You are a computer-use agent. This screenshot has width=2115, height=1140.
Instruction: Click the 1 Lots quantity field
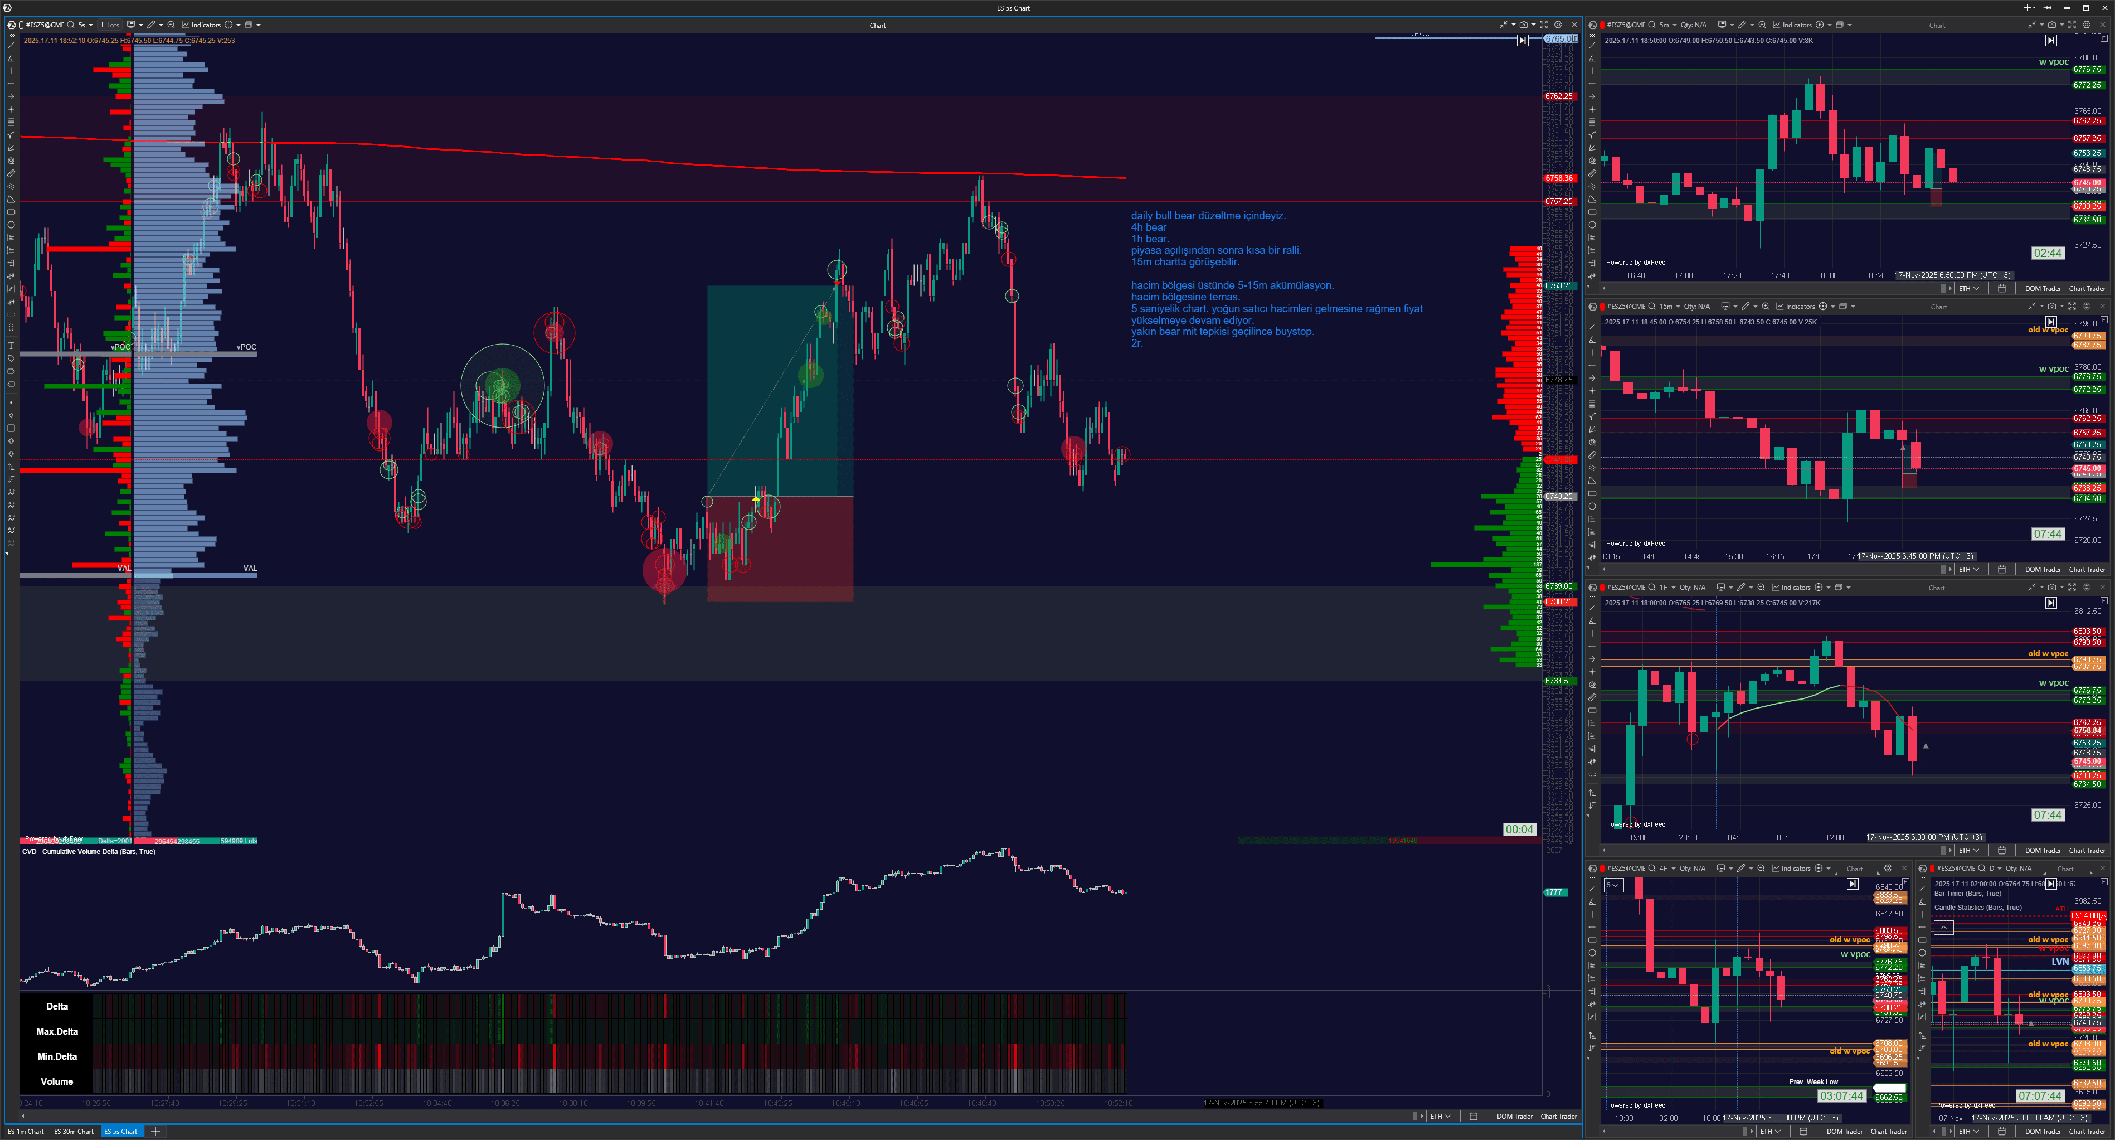109,25
